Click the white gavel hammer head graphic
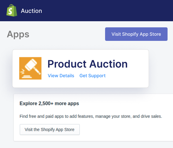The width and height of the screenshot is (173, 148). 31,65
